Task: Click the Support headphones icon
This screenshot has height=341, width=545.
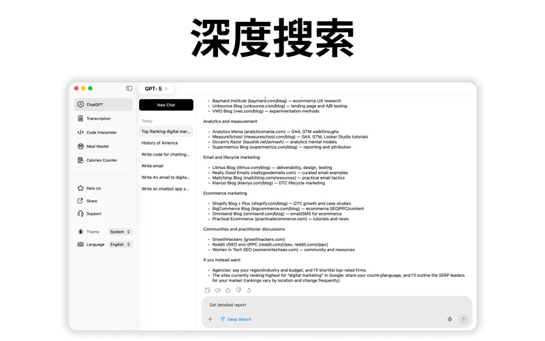Action: coord(80,213)
